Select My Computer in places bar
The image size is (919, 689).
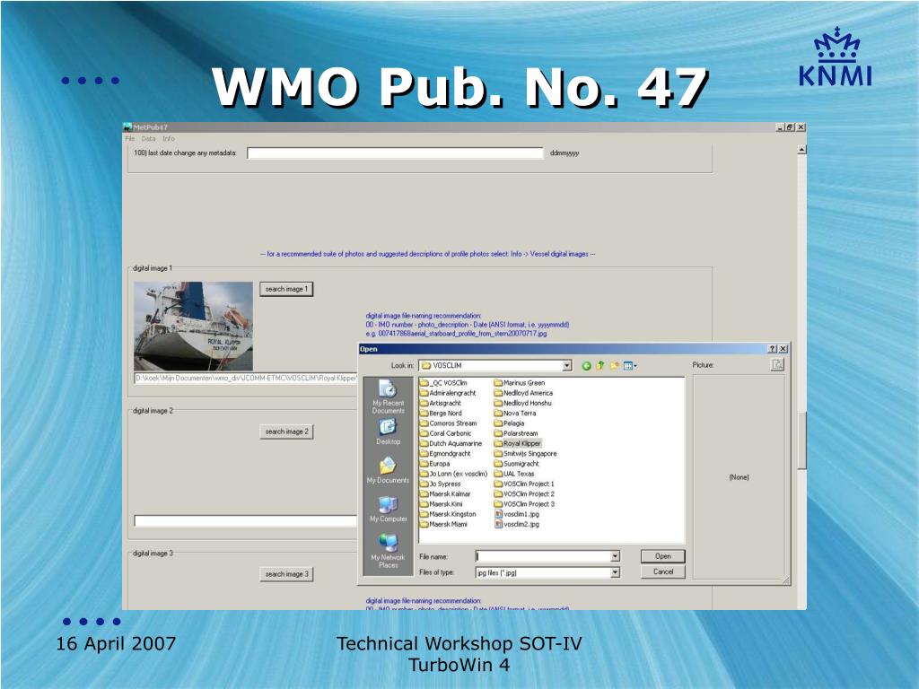pos(388,510)
